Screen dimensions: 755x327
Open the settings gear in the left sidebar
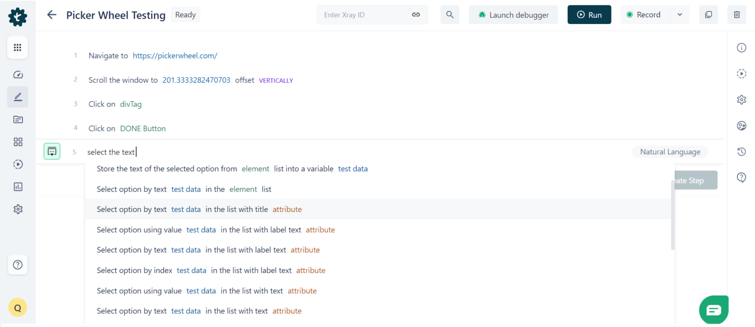pyautogui.click(x=18, y=209)
